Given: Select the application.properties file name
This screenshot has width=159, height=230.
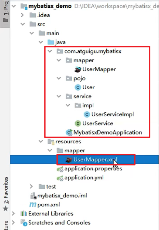Looking at the screenshot, I should pos(93,169).
